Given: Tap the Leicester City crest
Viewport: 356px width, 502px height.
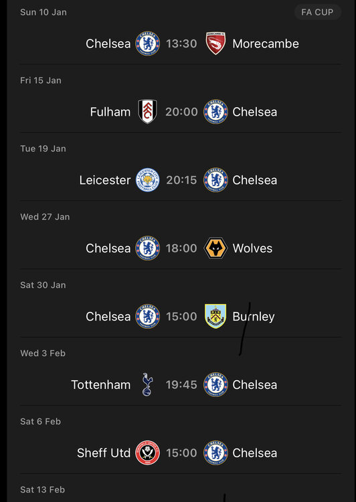Looking at the screenshot, I should (x=148, y=179).
